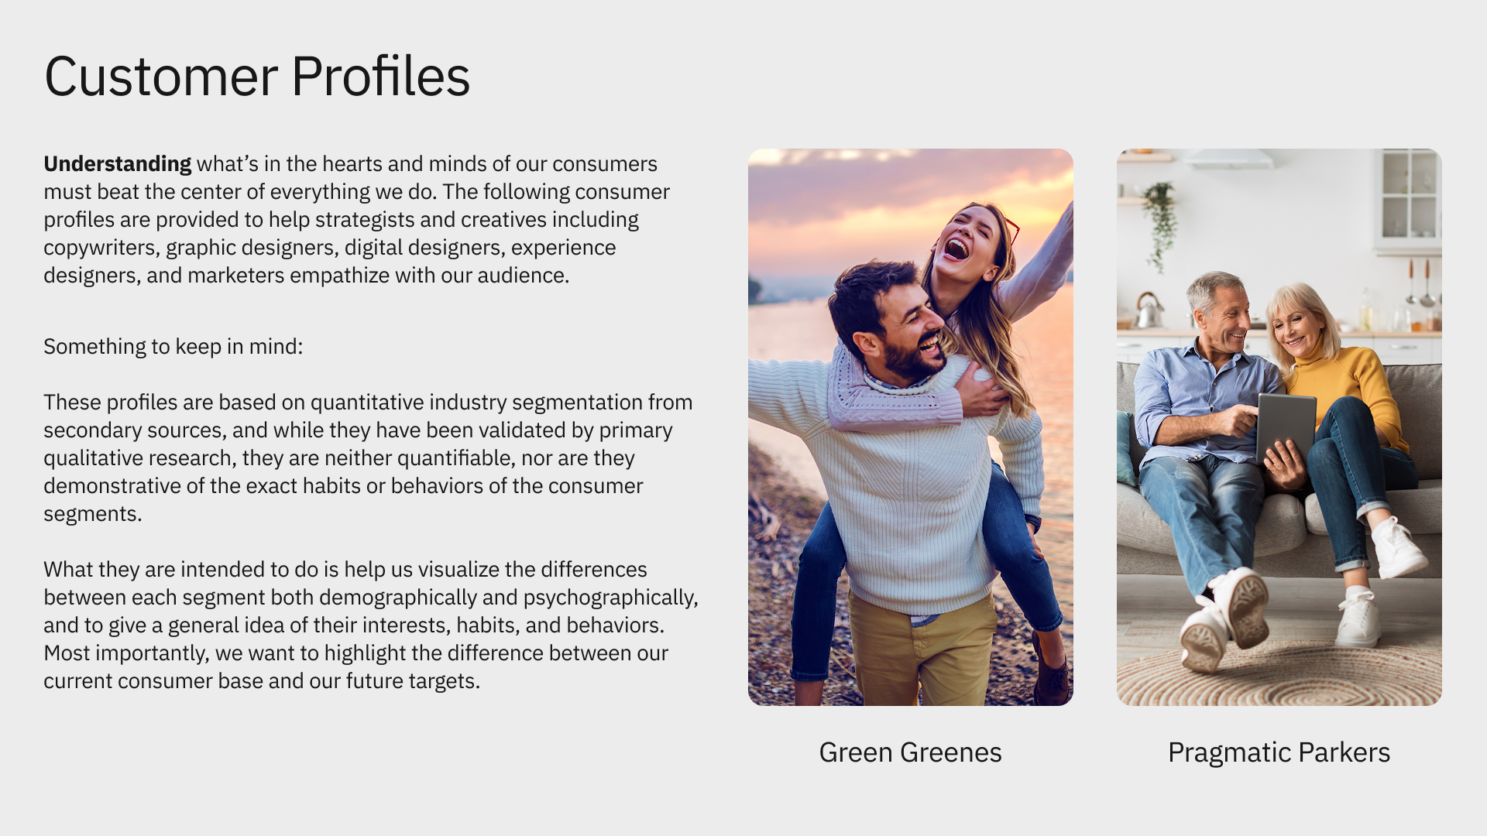Click the Pragmatic Parkers caption
Viewport: 1487px width, 836px height.
(1279, 752)
